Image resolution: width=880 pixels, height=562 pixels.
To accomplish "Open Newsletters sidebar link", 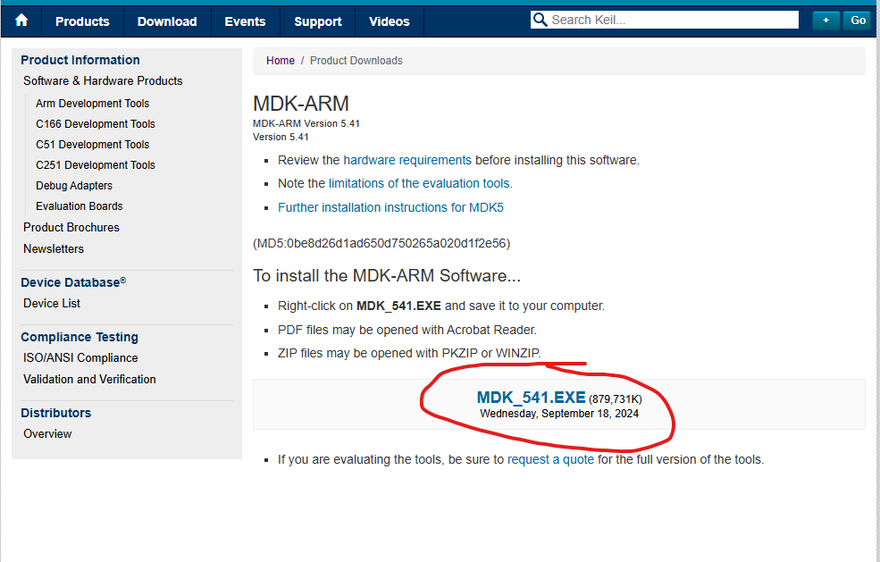I will [x=54, y=248].
